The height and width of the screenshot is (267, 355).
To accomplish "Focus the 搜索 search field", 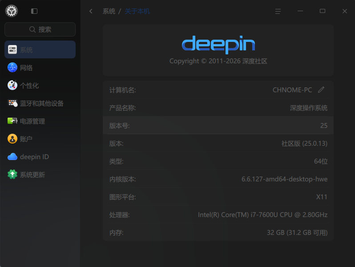I will (40, 29).
